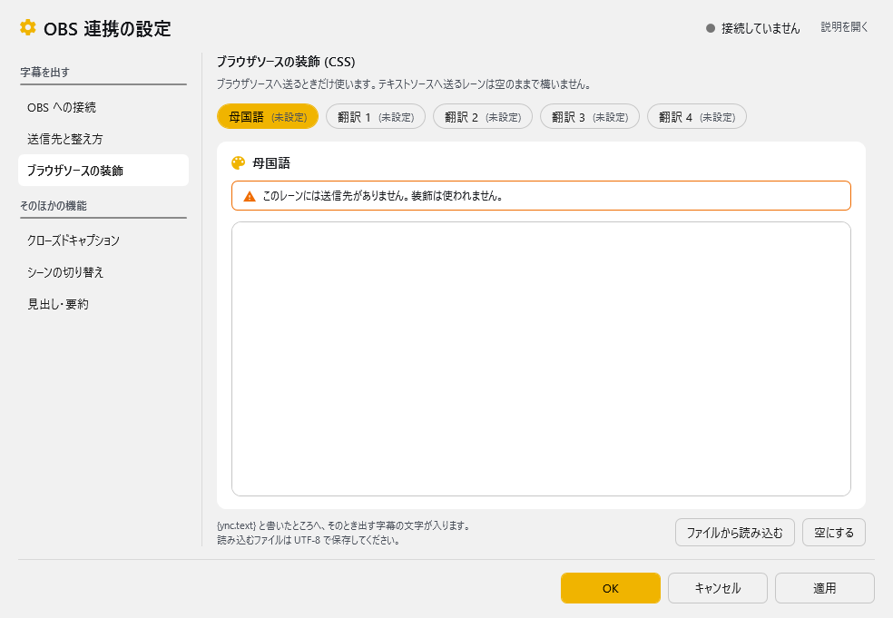Click the {ync.text} hint text line
Image resolution: width=893 pixels, height=618 pixels.
point(343,525)
